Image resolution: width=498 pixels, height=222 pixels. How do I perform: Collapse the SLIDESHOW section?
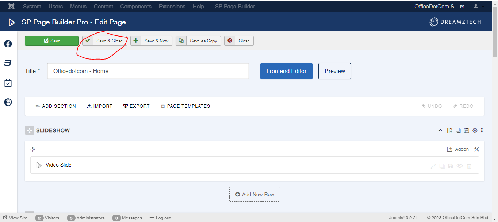point(440,130)
